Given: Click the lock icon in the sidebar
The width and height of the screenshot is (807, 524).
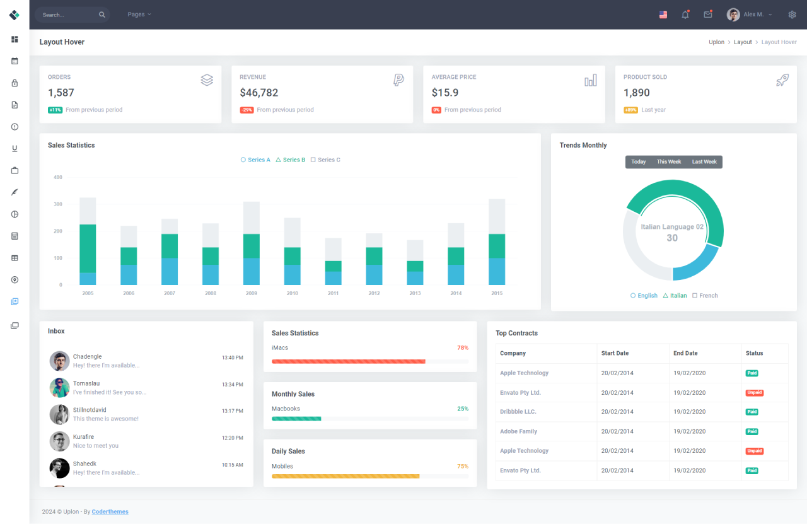Looking at the screenshot, I should 15,83.
